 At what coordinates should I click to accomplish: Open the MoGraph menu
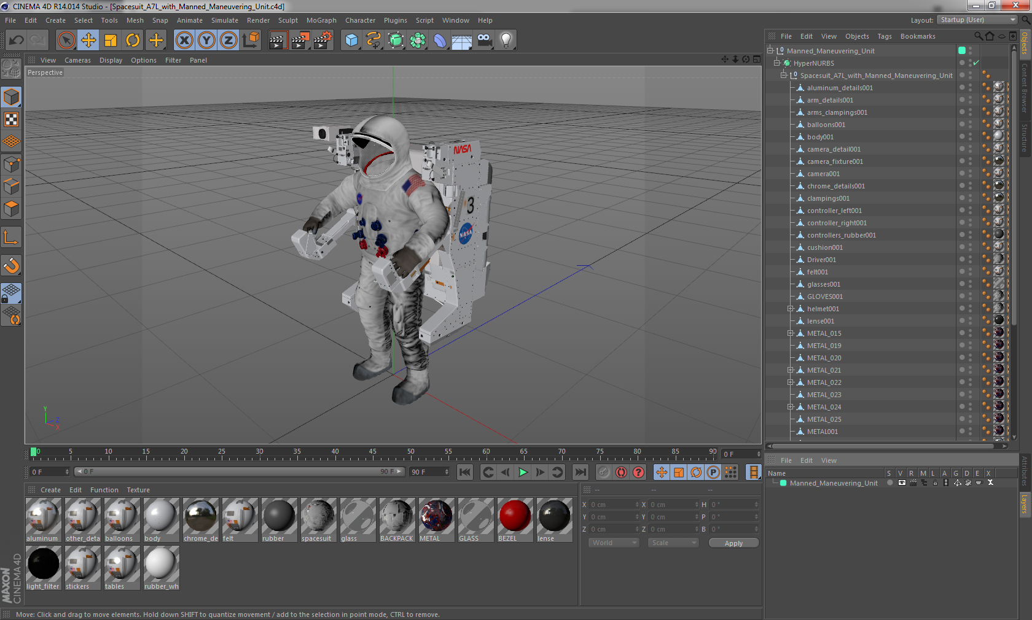tap(321, 20)
